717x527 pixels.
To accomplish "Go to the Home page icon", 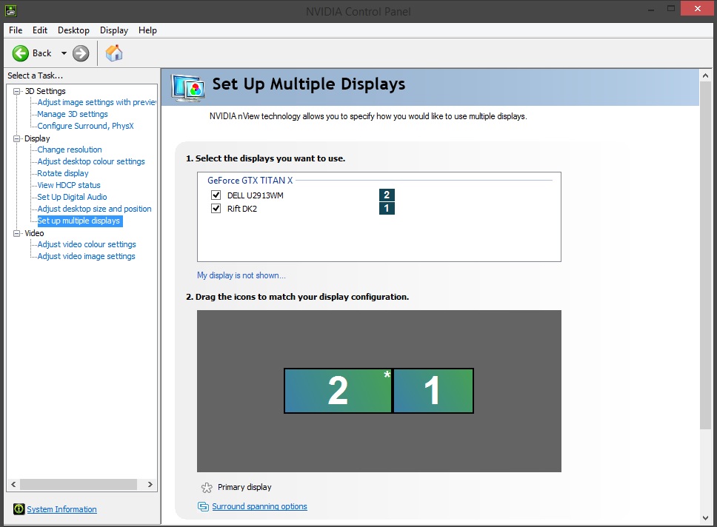I will (114, 53).
